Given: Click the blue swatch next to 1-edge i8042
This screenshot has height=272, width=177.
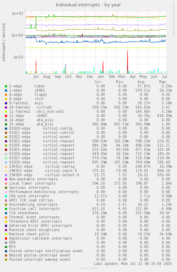Looking at the screenshot, I should point(6,91).
